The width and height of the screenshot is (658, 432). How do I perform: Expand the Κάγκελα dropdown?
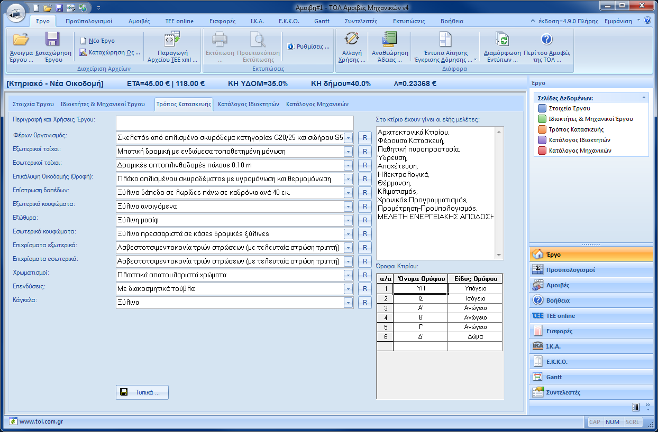click(x=348, y=303)
